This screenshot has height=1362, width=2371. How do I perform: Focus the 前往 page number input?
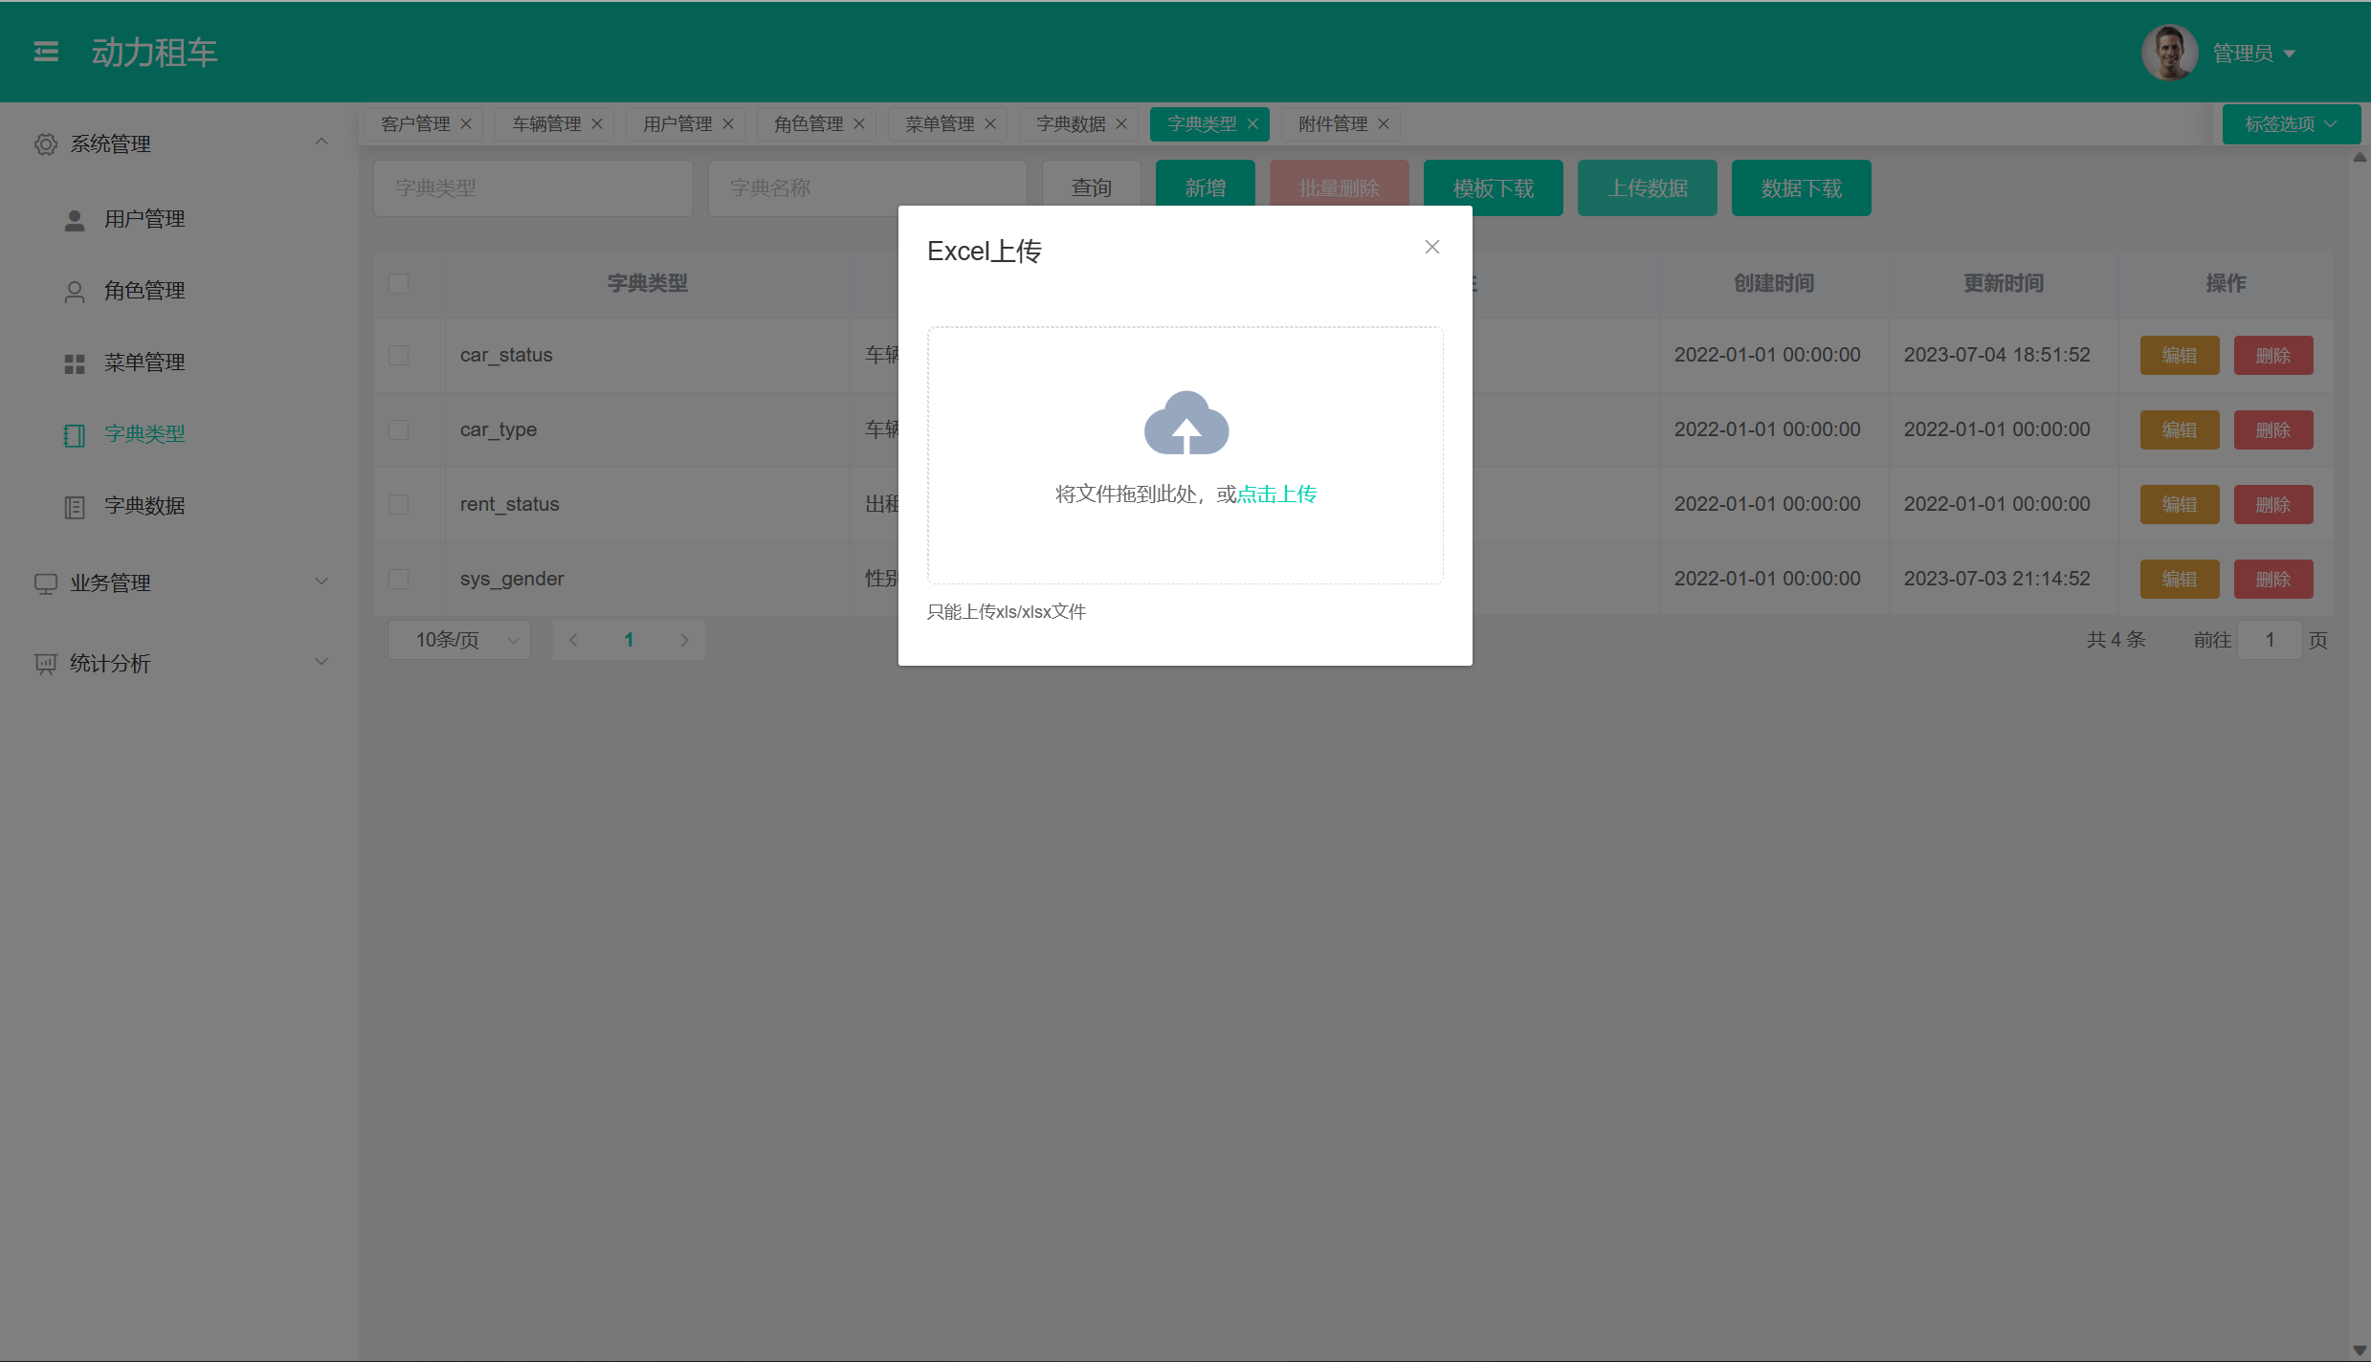coord(2270,640)
